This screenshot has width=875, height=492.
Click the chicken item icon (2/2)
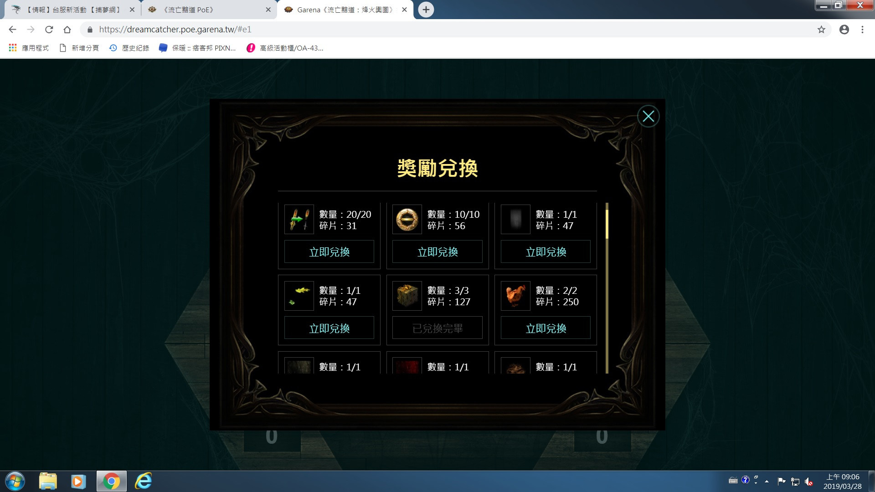click(x=515, y=296)
